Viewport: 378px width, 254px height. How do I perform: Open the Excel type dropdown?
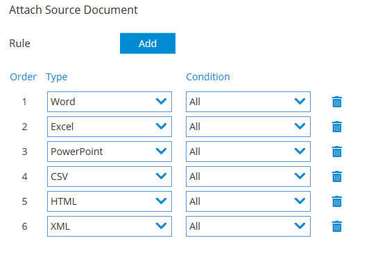pos(110,127)
